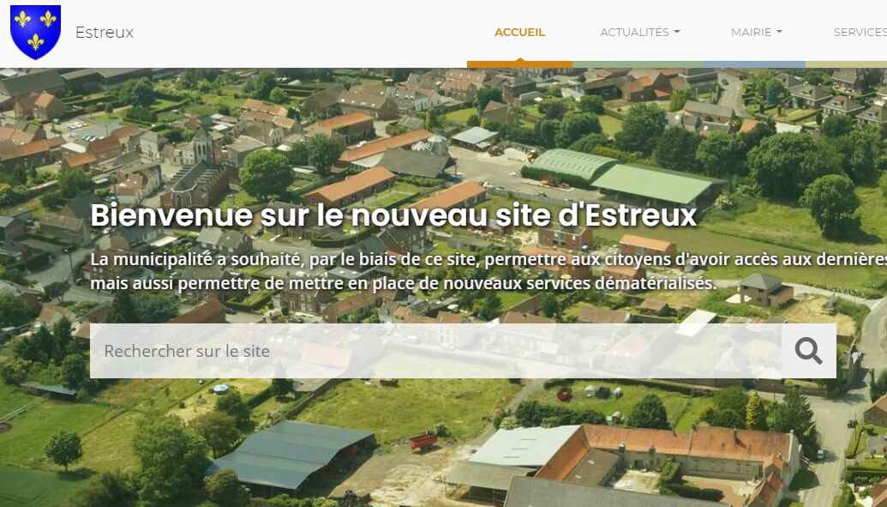Click the blue bar under MAIRIE
The width and height of the screenshot is (887, 507).
pyautogui.click(x=755, y=64)
